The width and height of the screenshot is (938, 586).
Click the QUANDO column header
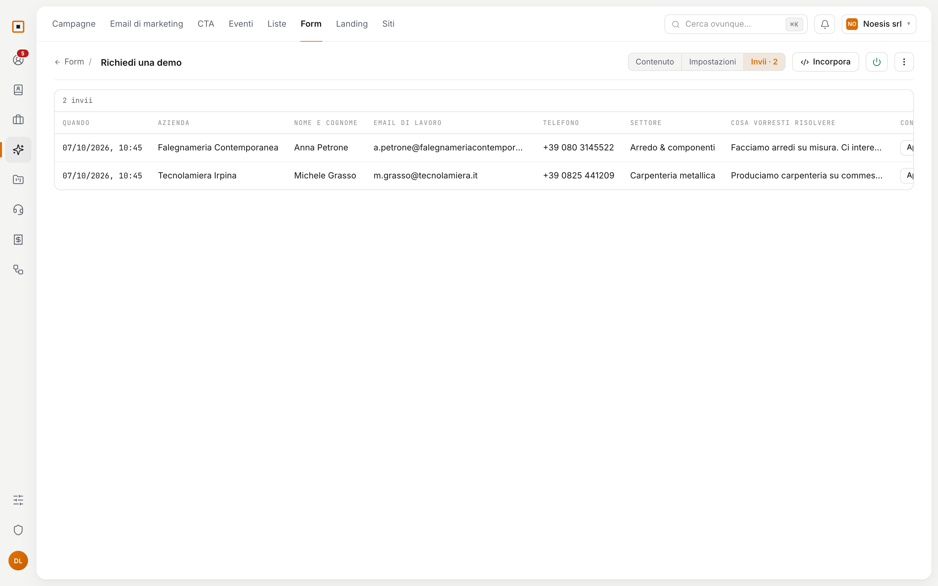pos(76,123)
